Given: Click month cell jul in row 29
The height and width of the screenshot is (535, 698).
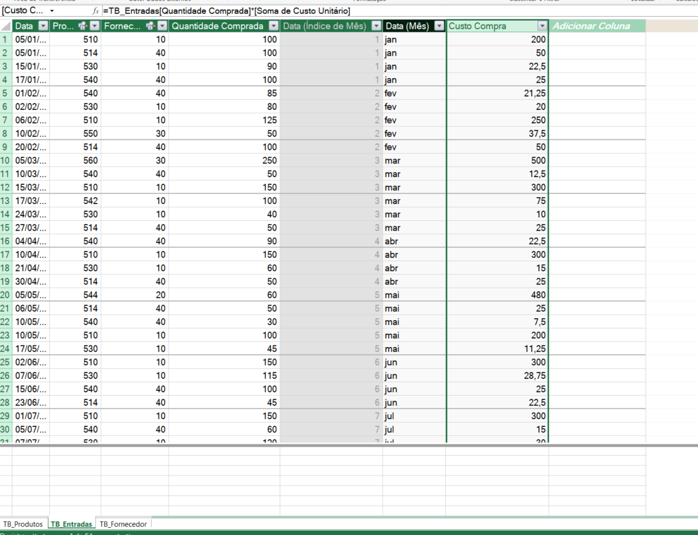Looking at the screenshot, I should coord(414,416).
